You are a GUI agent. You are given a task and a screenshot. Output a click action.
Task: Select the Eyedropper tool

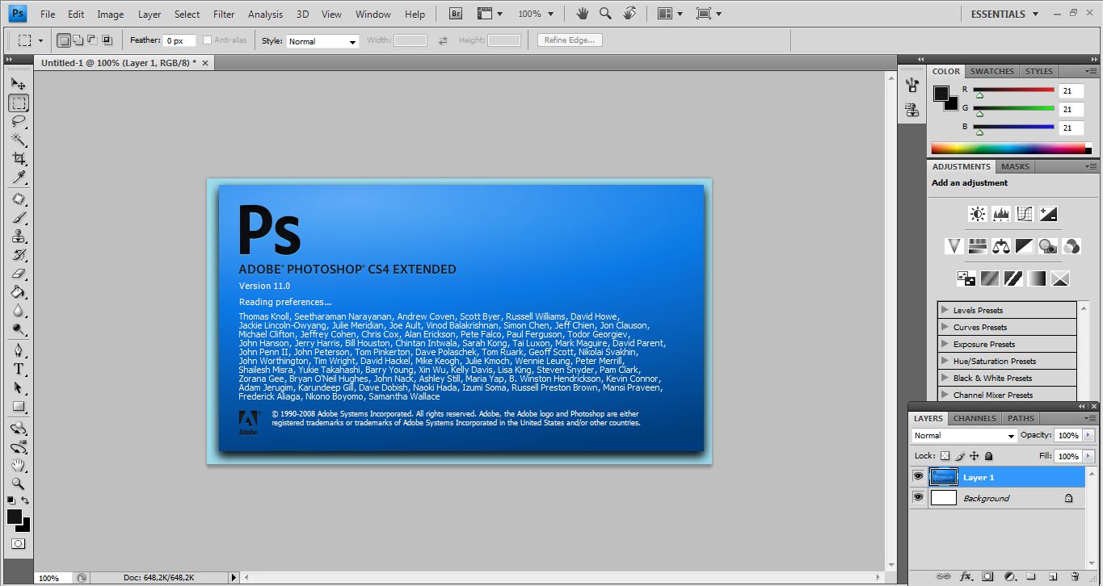click(19, 178)
